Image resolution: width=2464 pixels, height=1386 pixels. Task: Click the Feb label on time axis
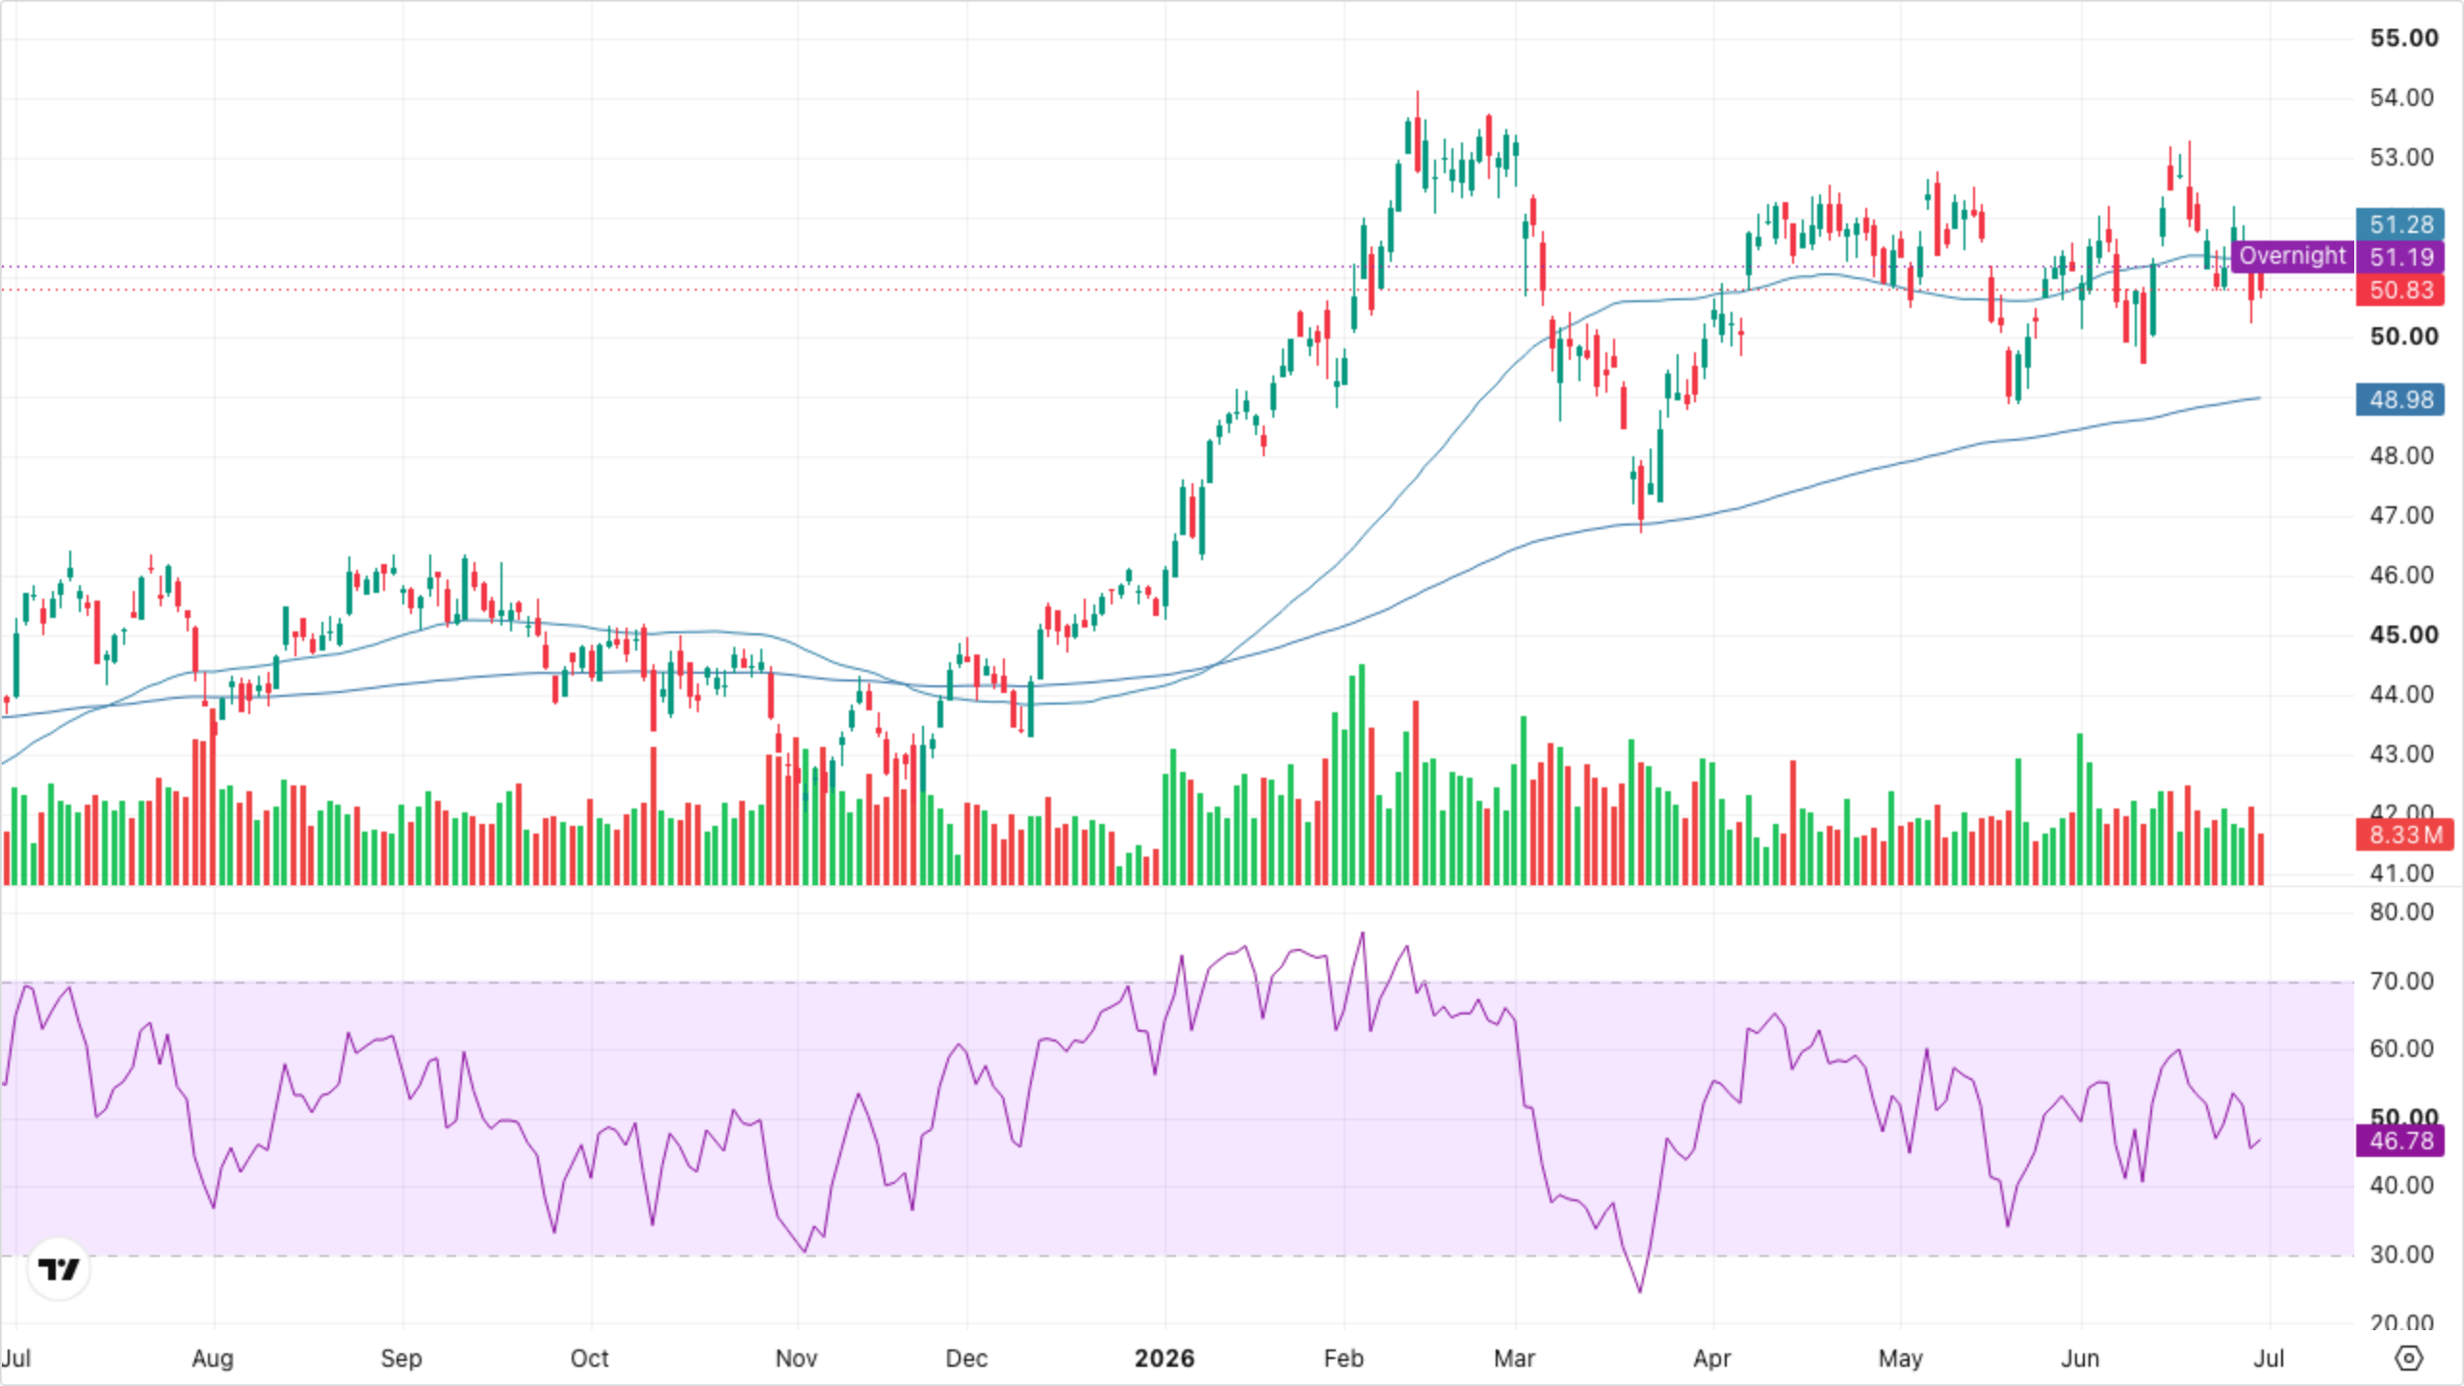1344,1358
